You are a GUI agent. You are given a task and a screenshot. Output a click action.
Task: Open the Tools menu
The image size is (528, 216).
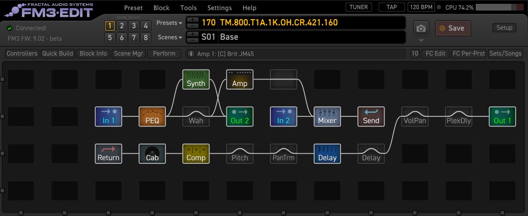point(188,8)
